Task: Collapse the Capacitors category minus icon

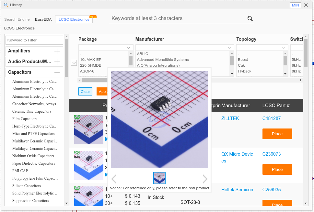Action: 57,73
